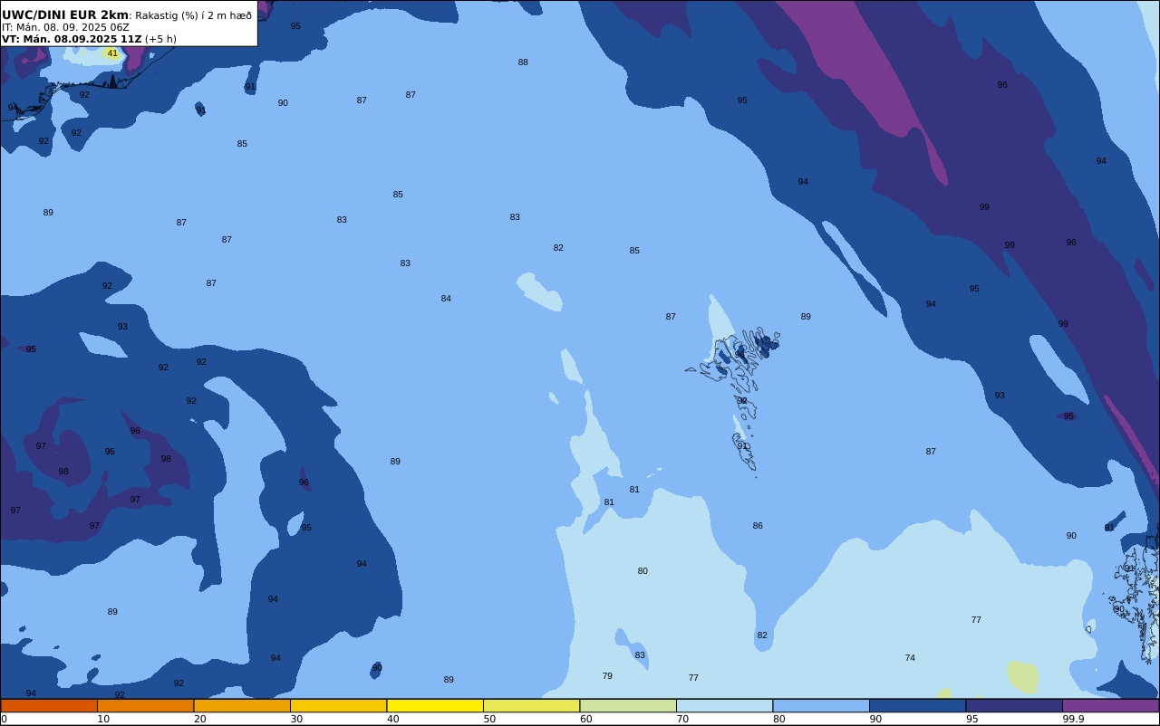Image resolution: width=1160 pixels, height=726 pixels.
Task: Click the '30' legend scale label
Action: pyautogui.click(x=296, y=719)
